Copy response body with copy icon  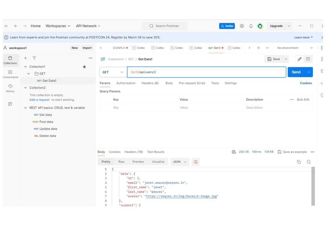[x=299, y=162]
